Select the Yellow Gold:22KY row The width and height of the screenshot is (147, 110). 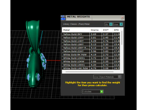(91, 51)
